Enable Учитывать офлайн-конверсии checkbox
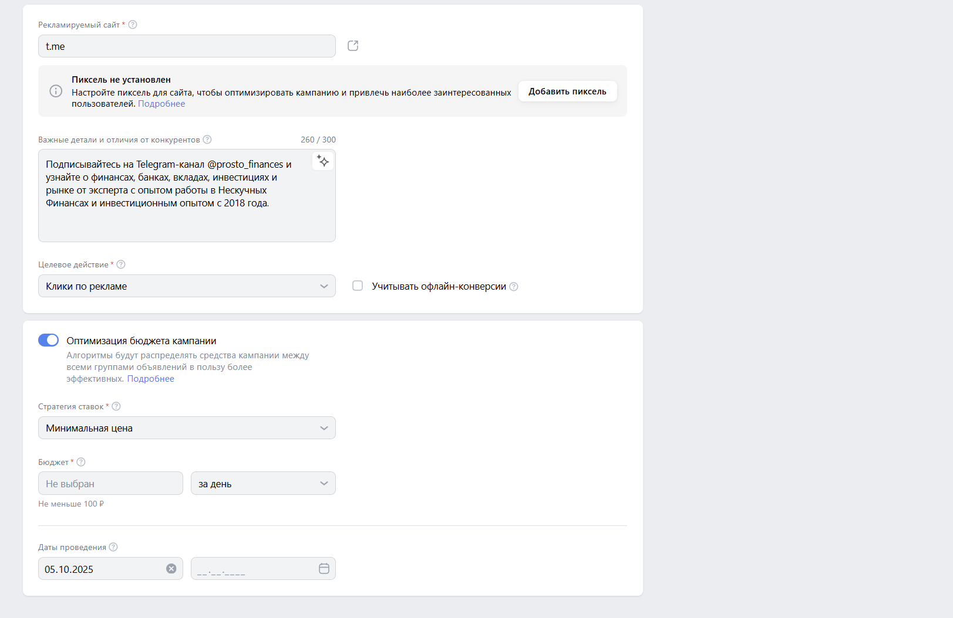Viewport: 953px width, 618px height. click(358, 286)
